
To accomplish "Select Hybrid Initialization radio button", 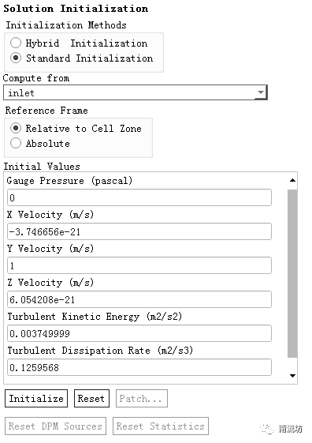I will 16,43.
